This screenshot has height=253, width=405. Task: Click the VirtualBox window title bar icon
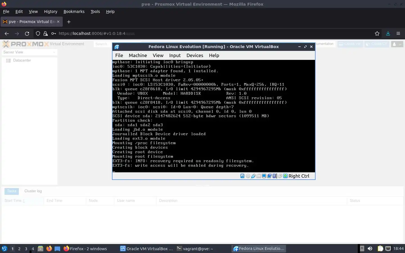(x=117, y=47)
